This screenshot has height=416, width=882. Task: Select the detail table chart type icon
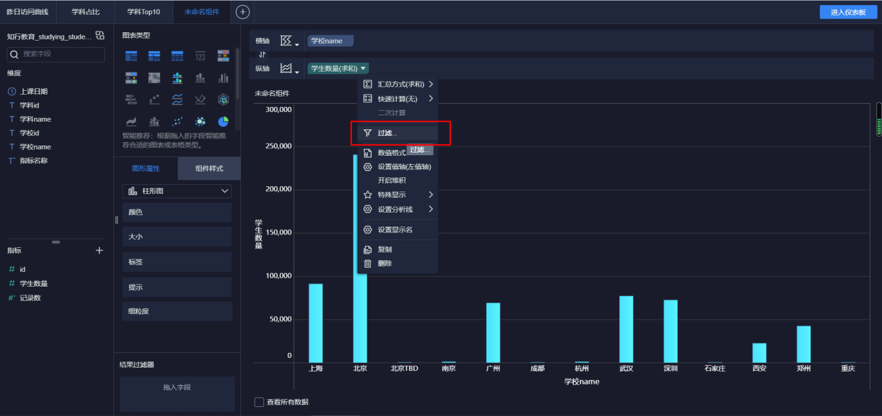click(177, 56)
